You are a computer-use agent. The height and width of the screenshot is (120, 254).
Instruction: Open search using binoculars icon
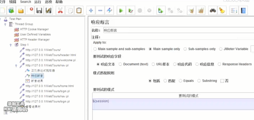tap(213, 11)
